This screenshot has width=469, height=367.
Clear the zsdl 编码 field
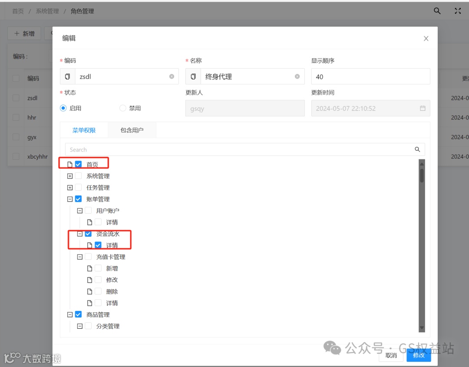pyautogui.click(x=172, y=76)
